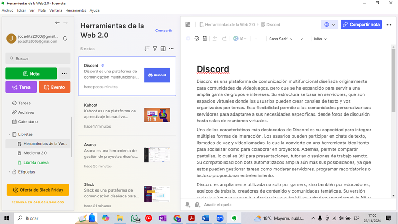Open the Editar menu

(21, 10)
